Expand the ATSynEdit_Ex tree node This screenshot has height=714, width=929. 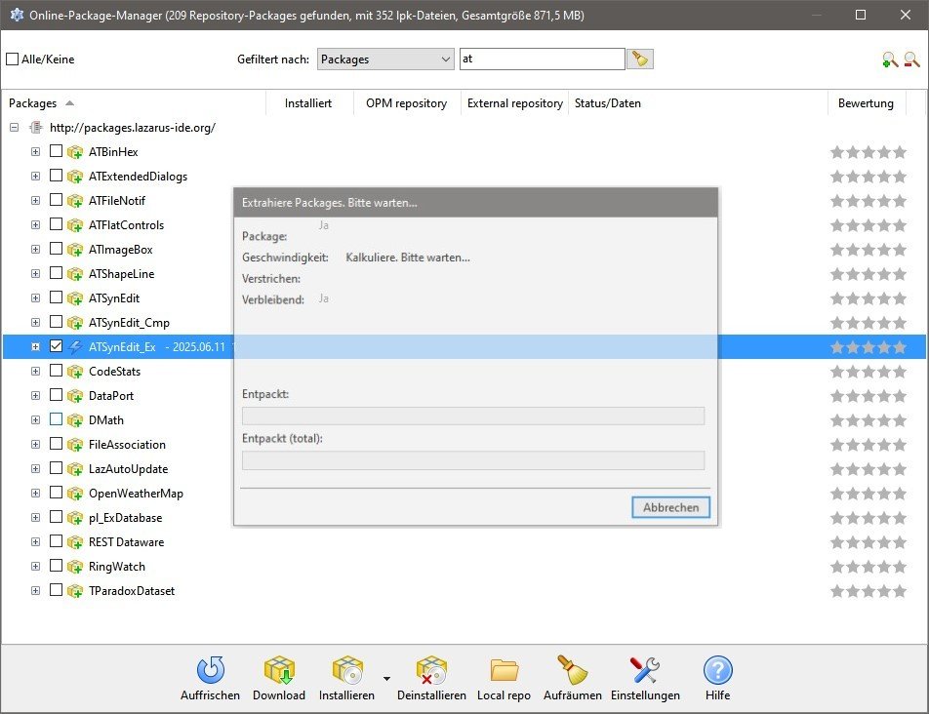click(35, 347)
